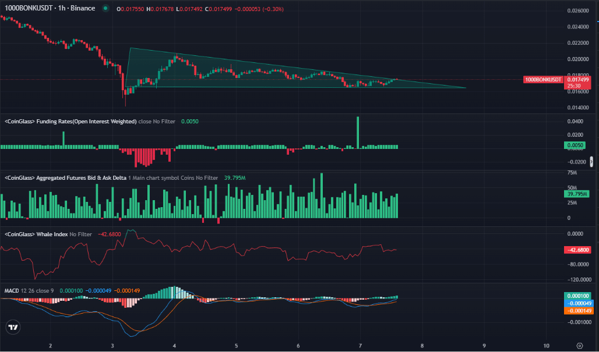
Task: Click the green 0.000100 MACD histogram label
Action: (576, 296)
